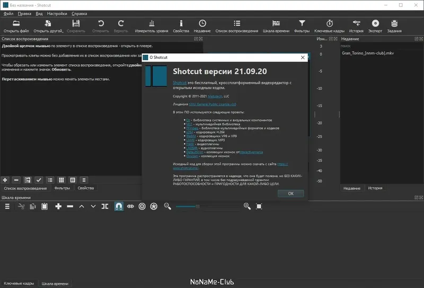424x288 pixels.
Task: Click OK in the About Shotcut dialog
Action: coord(290,194)
